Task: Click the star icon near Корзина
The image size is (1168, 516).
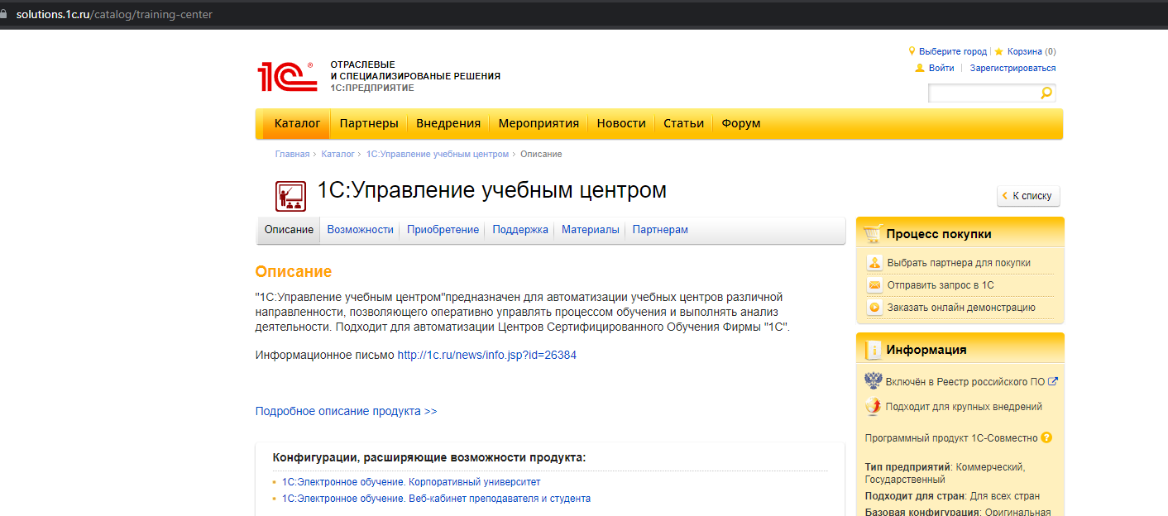Action: (x=999, y=51)
